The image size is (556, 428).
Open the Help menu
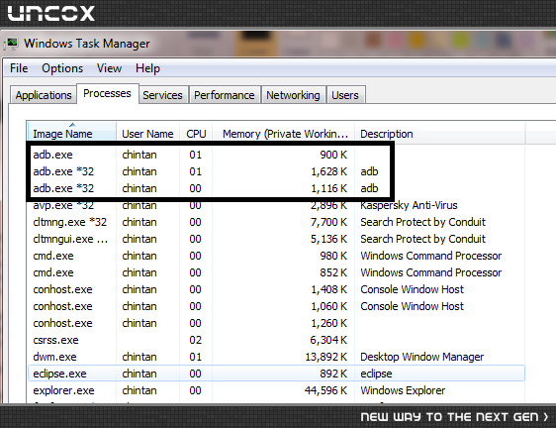[147, 68]
